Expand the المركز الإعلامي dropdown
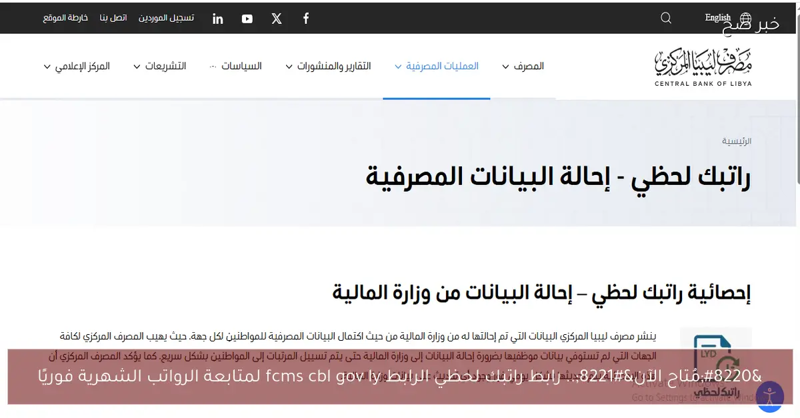800x418 pixels. (x=78, y=66)
